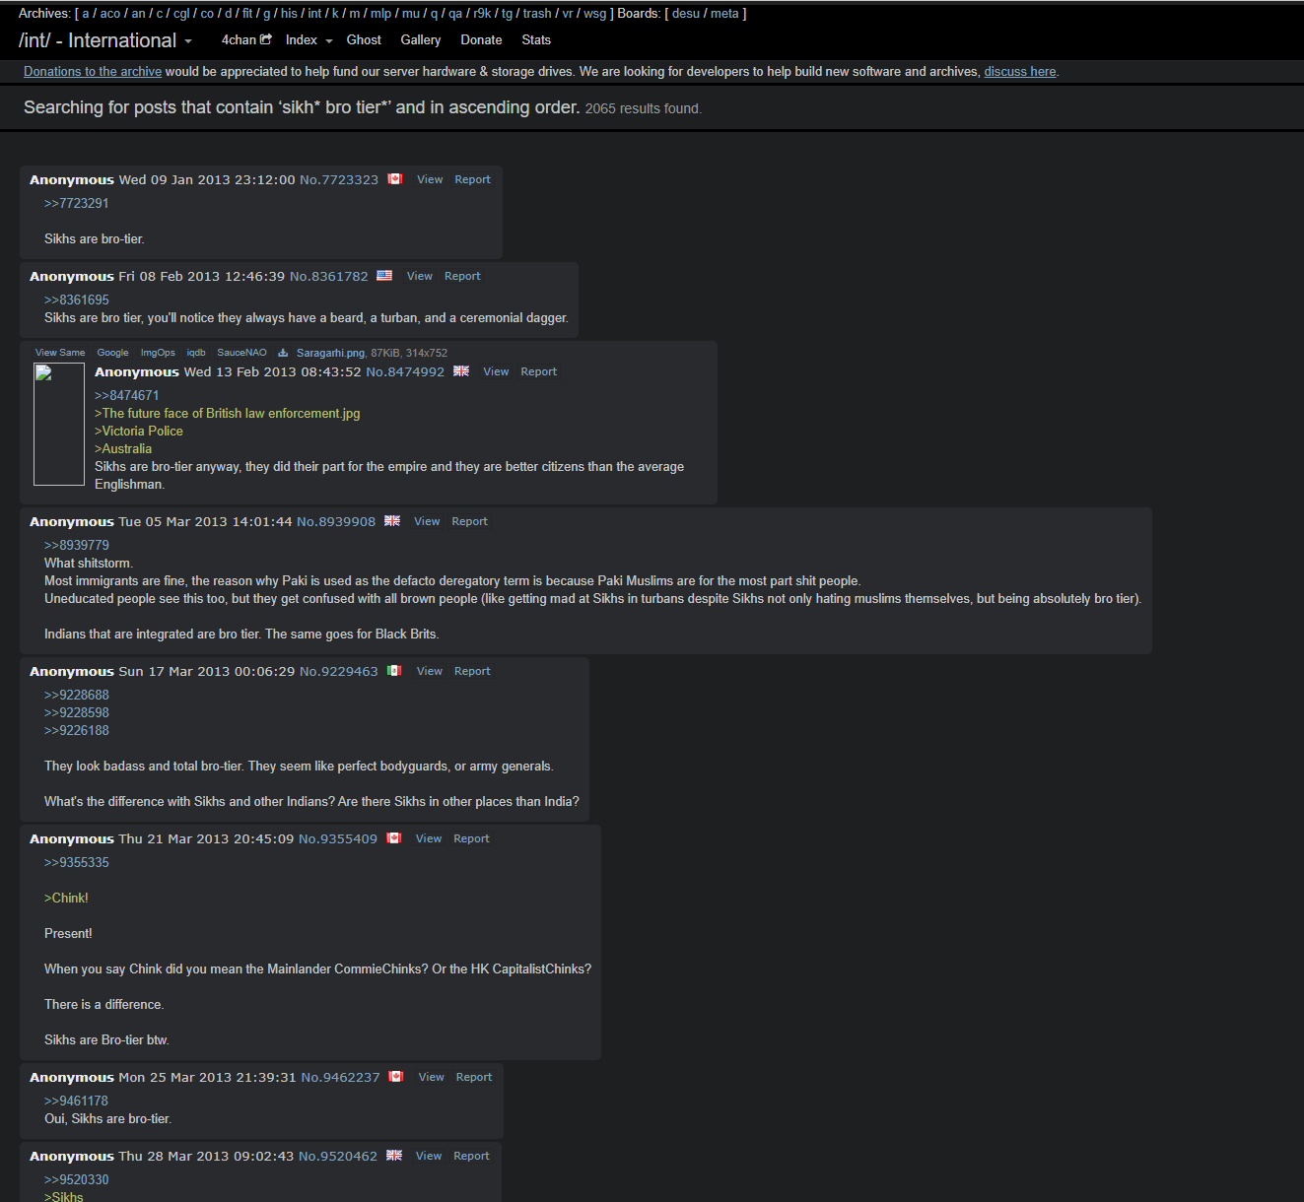Open the Stats menu item
Image resolution: width=1304 pixels, height=1202 pixels.
point(536,40)
